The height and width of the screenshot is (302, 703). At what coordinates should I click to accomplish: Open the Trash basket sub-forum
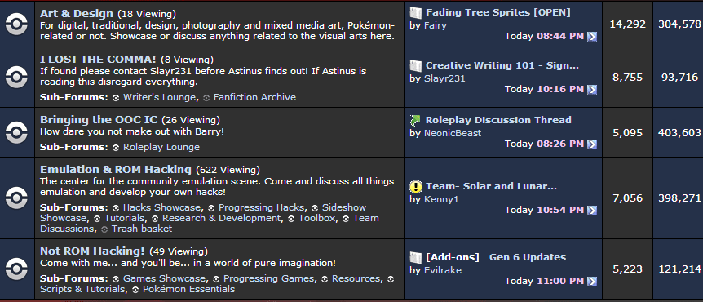click(142, 229)
